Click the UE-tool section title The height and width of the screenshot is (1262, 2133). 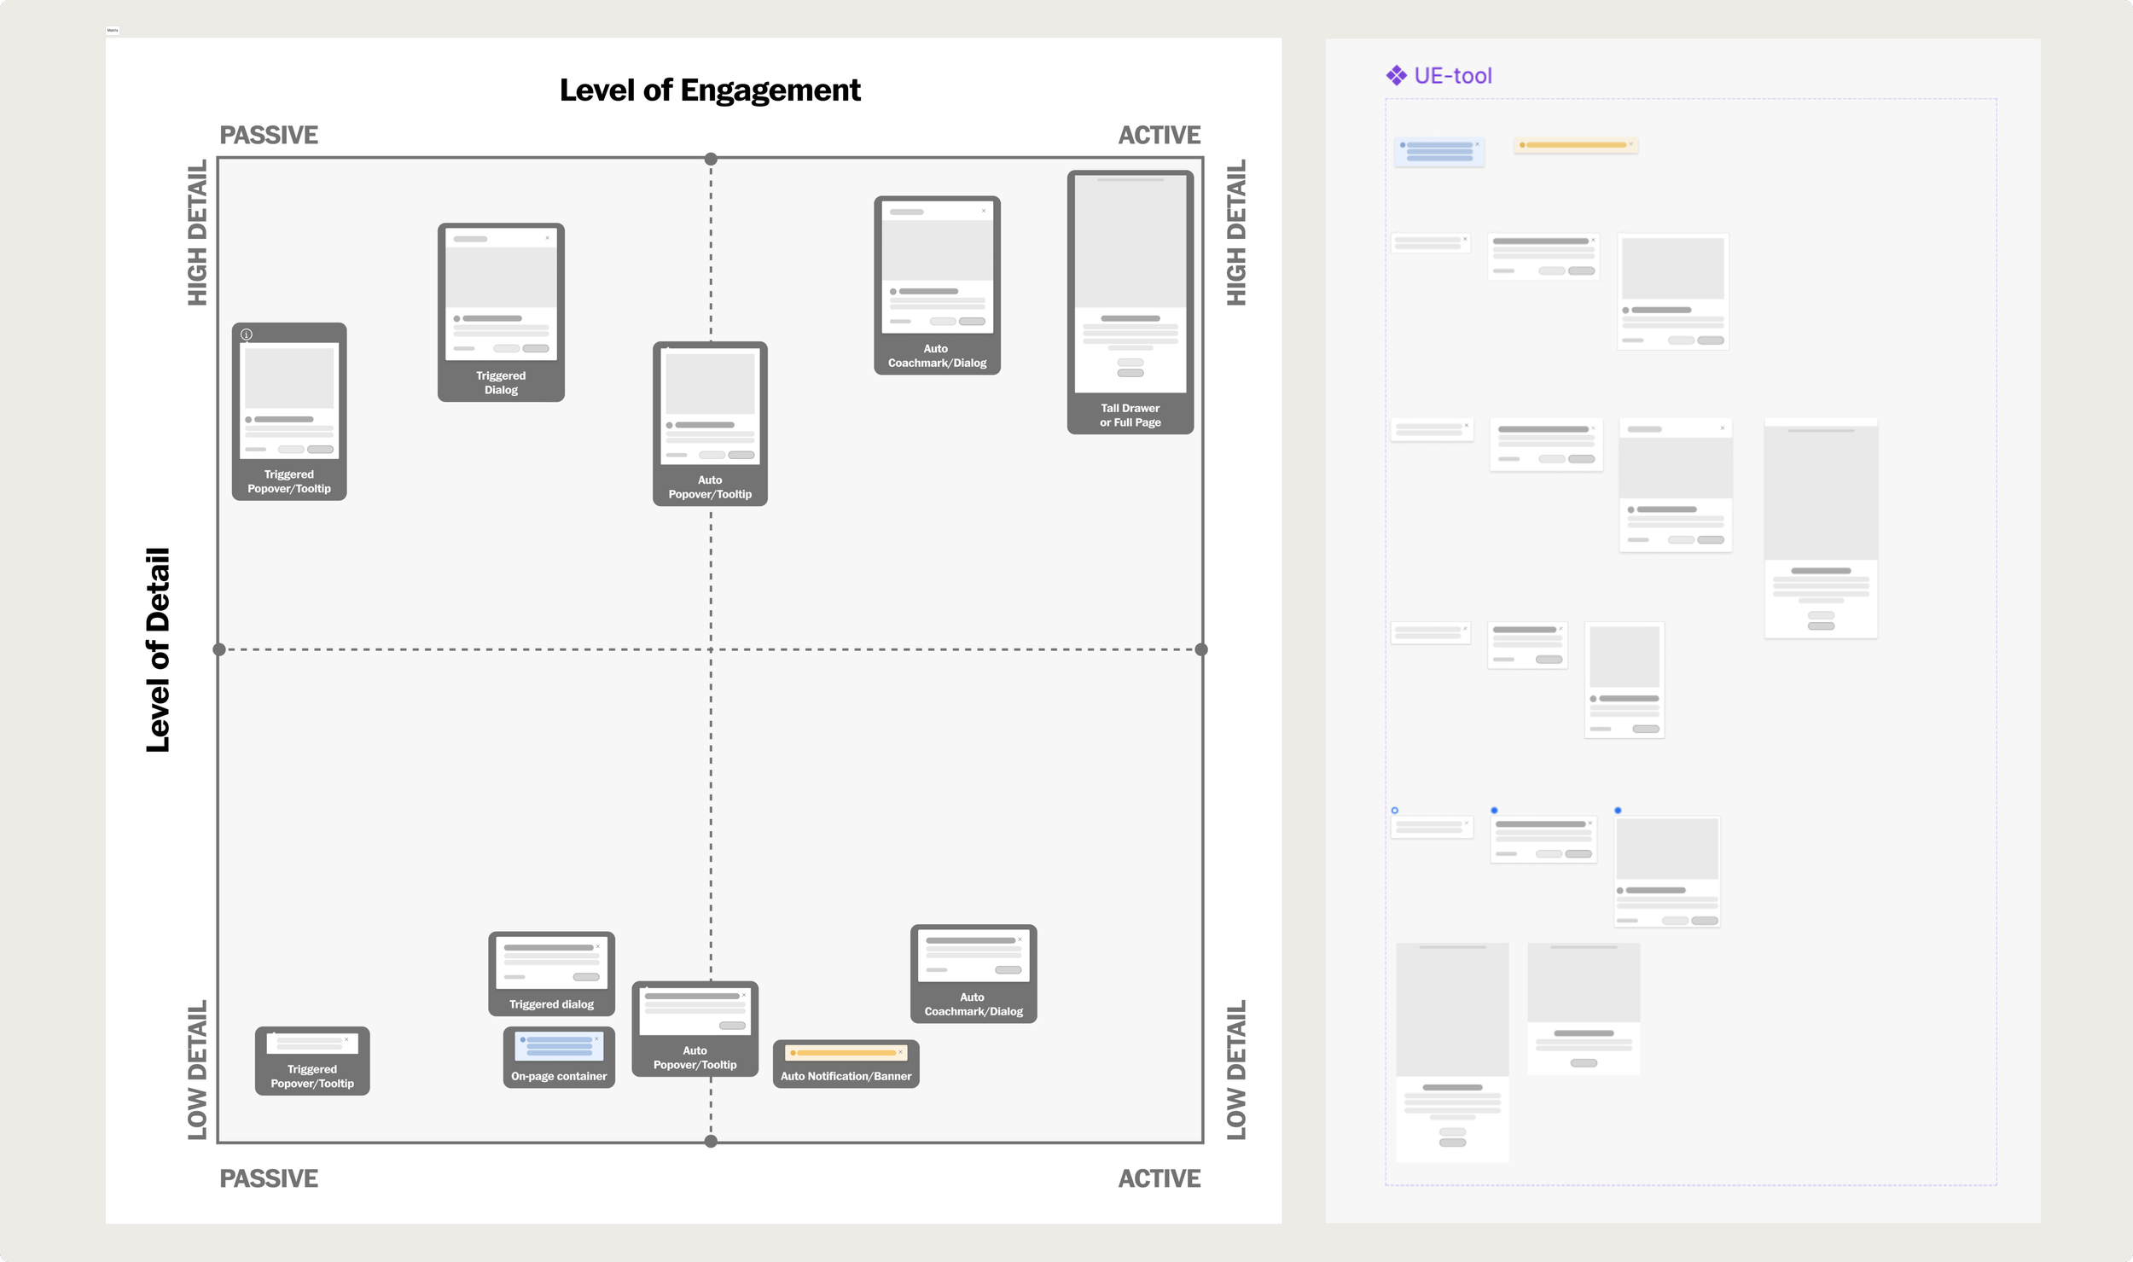click(x=1453, y=76)
